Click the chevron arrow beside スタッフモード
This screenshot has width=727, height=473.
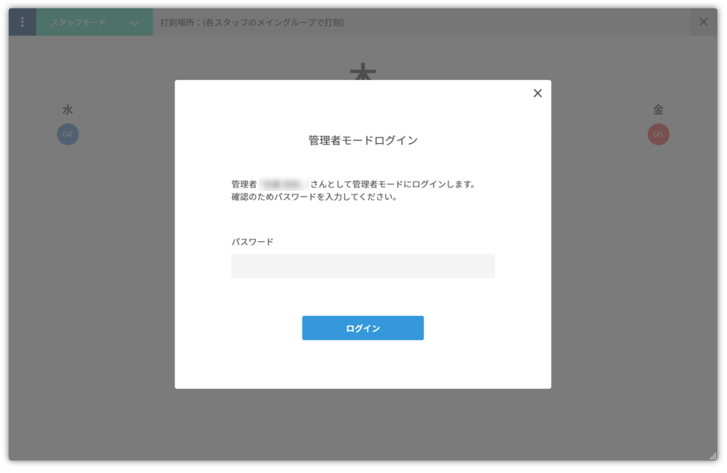point(134,23)
